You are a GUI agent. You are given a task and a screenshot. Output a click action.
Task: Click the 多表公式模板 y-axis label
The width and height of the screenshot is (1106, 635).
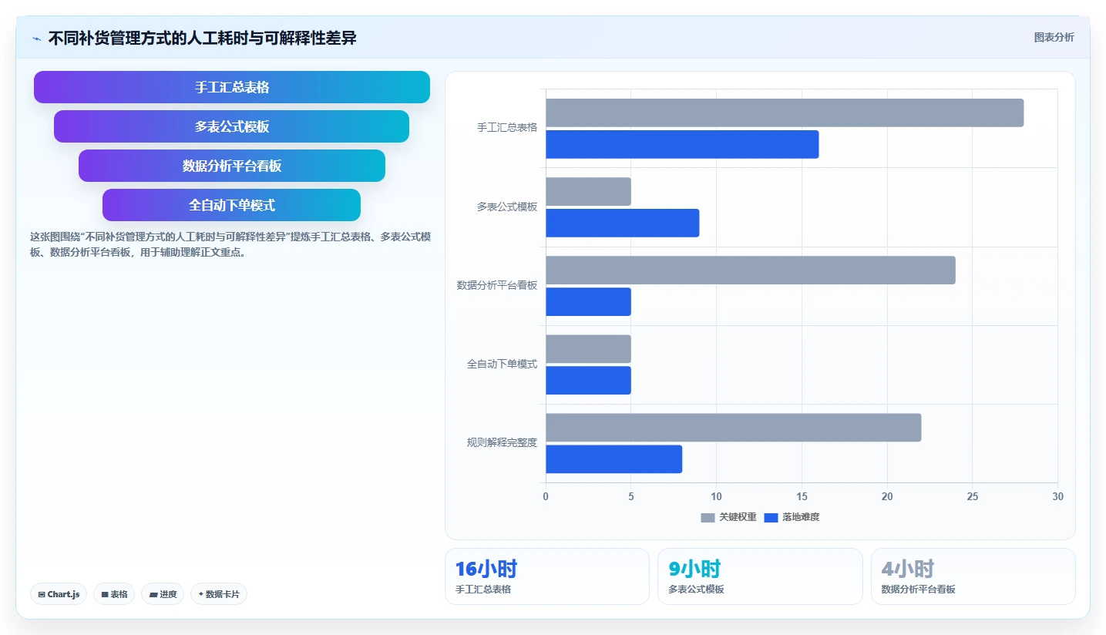pos(506,207)
